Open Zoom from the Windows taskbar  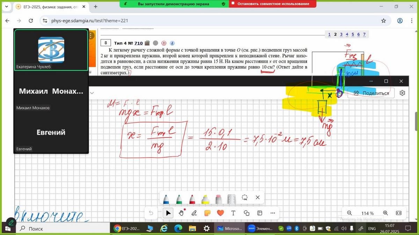tap(262, 228)
